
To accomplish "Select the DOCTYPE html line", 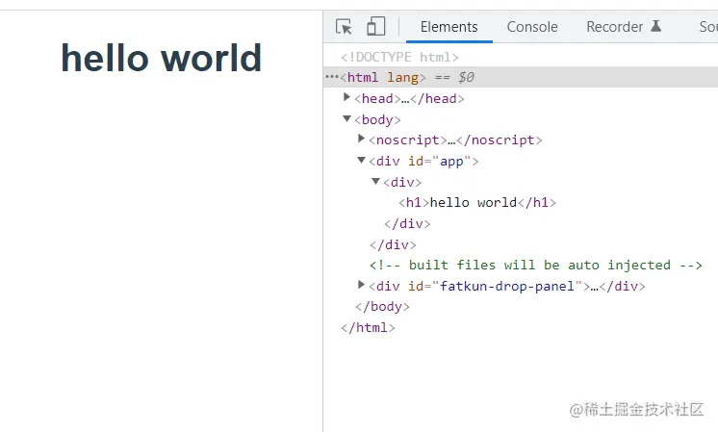I will (x=399, y=57).
